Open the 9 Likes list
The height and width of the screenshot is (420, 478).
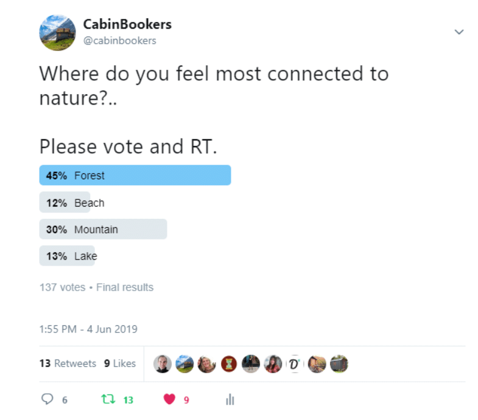(120, 363)
